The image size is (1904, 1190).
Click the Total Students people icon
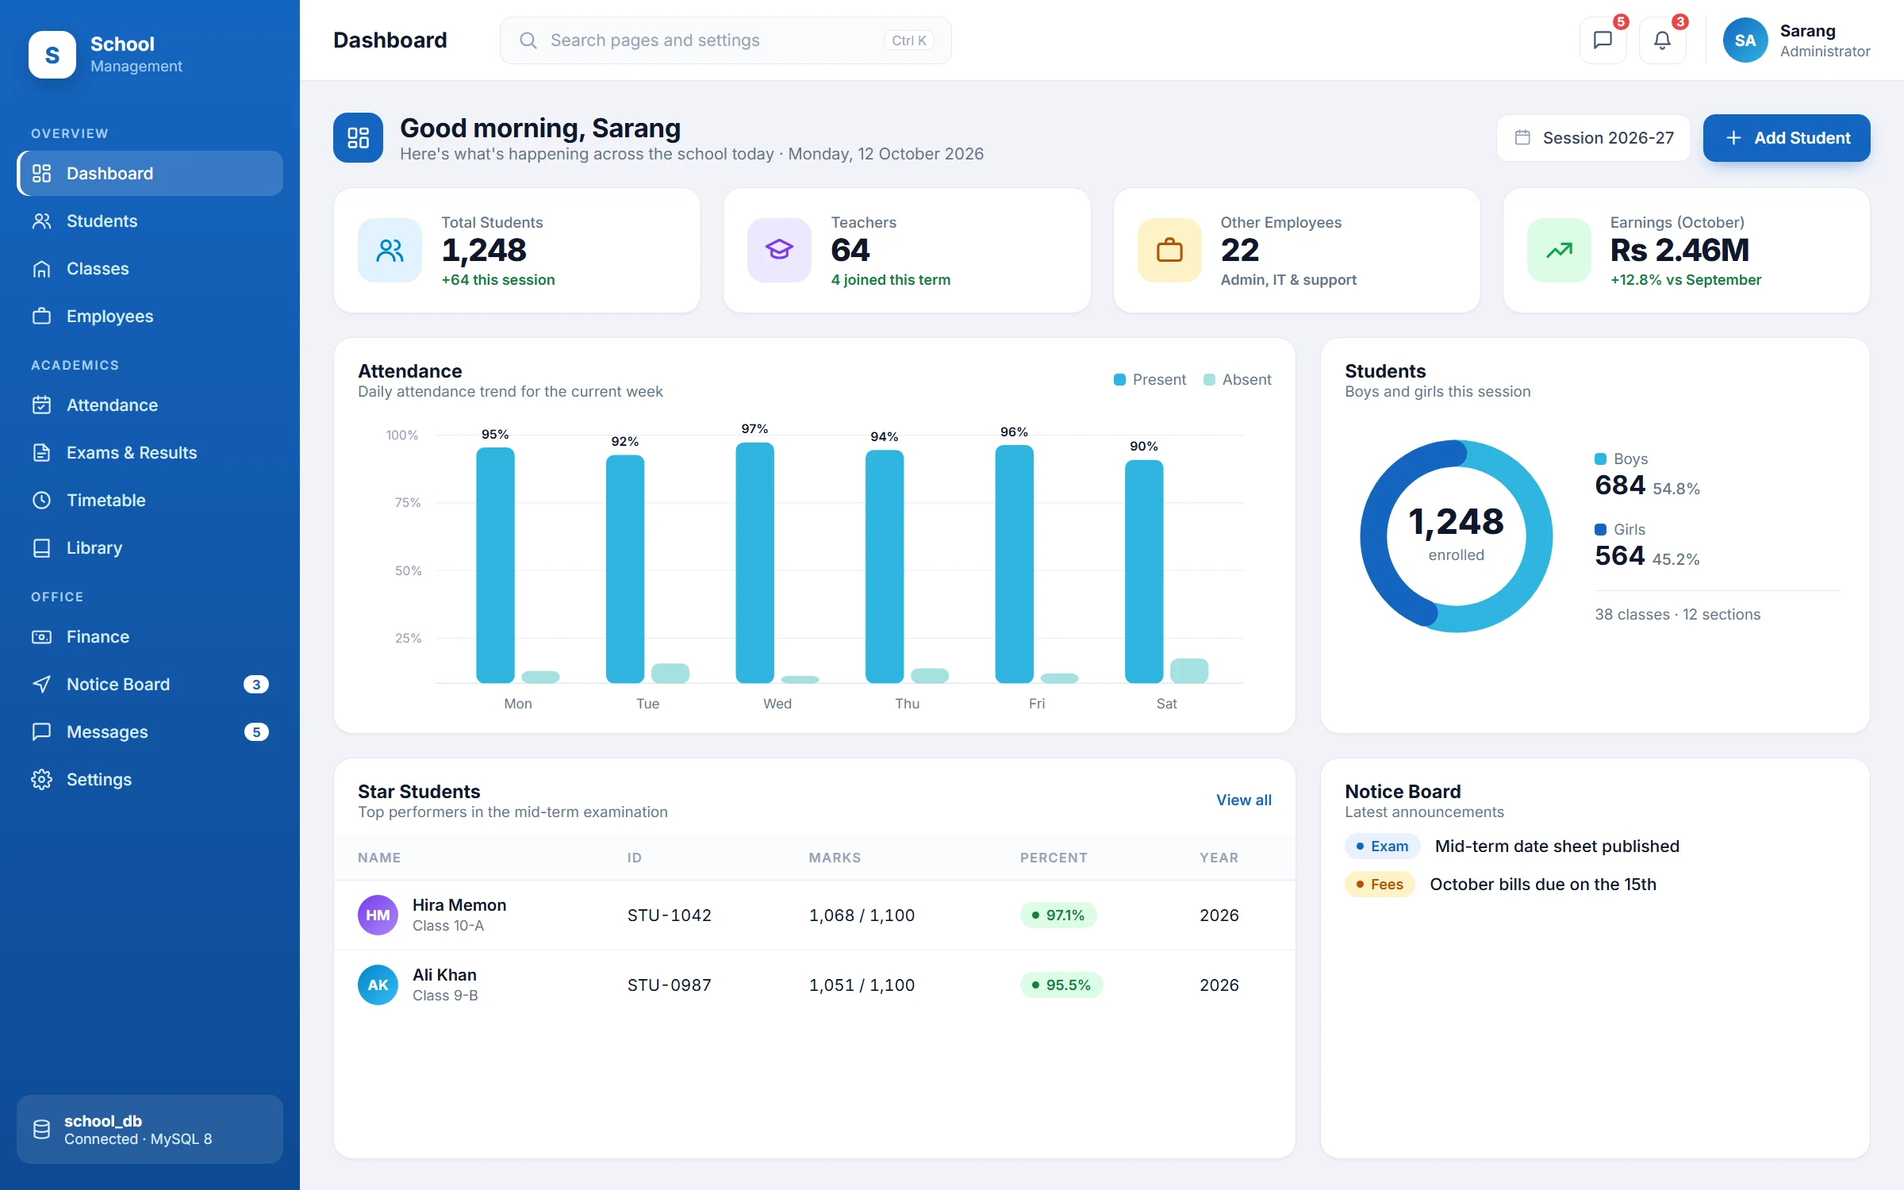pos(390,251)
